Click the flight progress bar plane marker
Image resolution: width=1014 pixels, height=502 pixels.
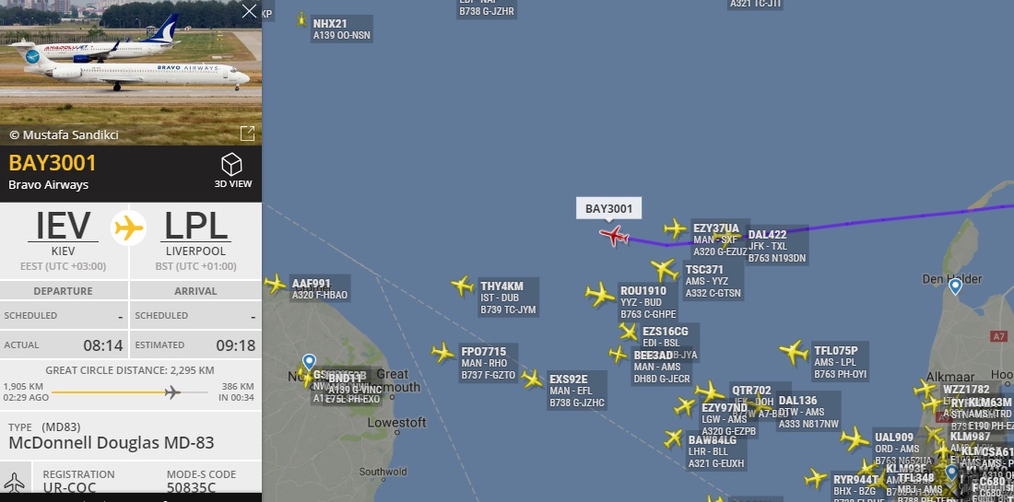(x=172, y=392)
